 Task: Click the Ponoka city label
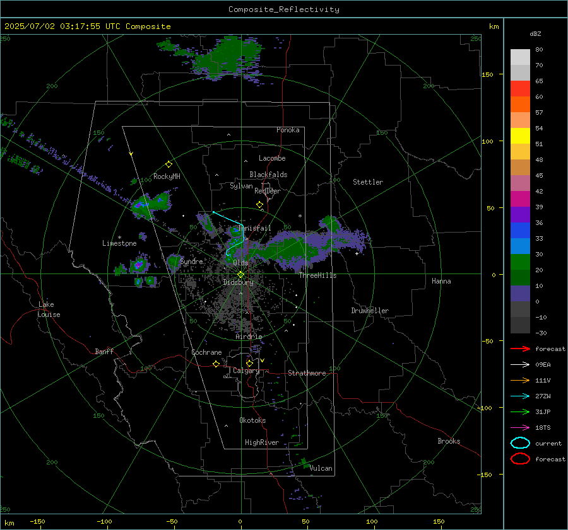[288, 130]
